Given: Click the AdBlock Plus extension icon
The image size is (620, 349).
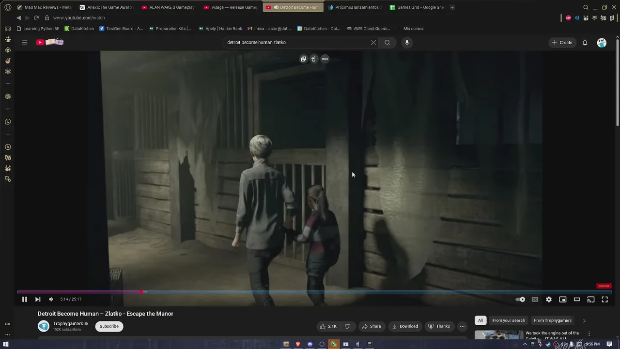Looking at the screenshot, I should tap(568, 18).
